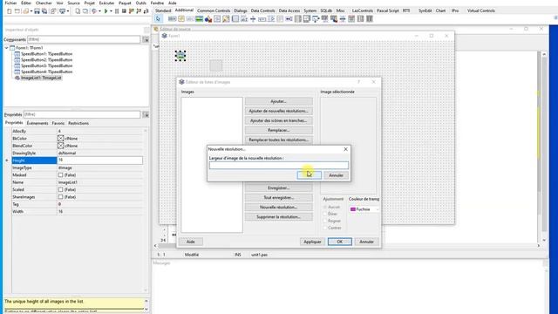558x314 pixels.
Task: Open the dropdown arrow beside the Open icon
Action: click(31, 11)
